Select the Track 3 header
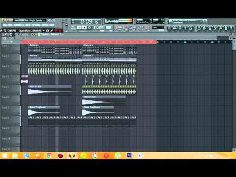236x177 pixels. [10, 70]
